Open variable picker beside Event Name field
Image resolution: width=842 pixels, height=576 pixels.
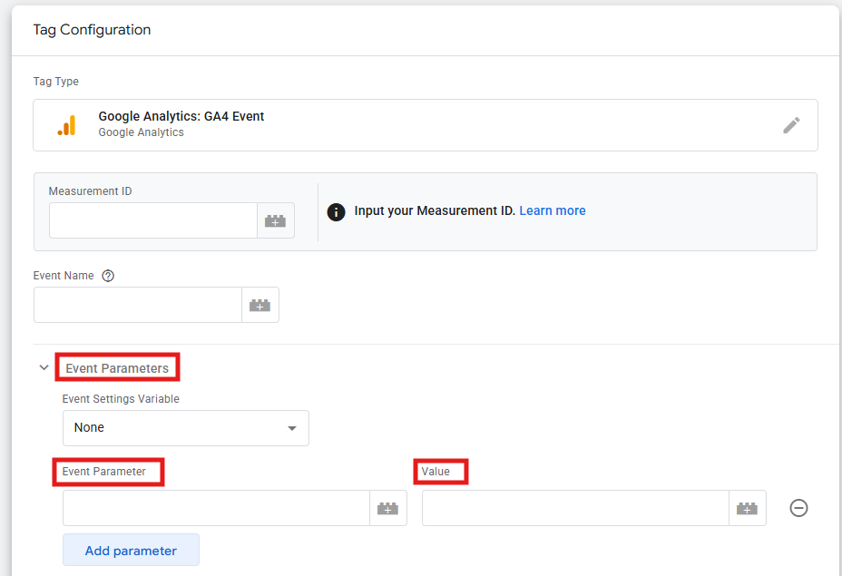tap(259, 305)
